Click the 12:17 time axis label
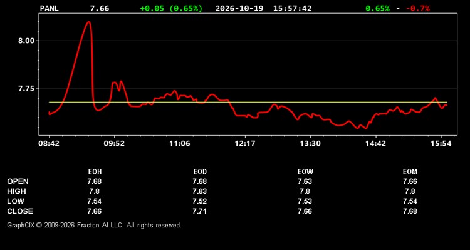The image size is (470, 250). click(245, 143)
